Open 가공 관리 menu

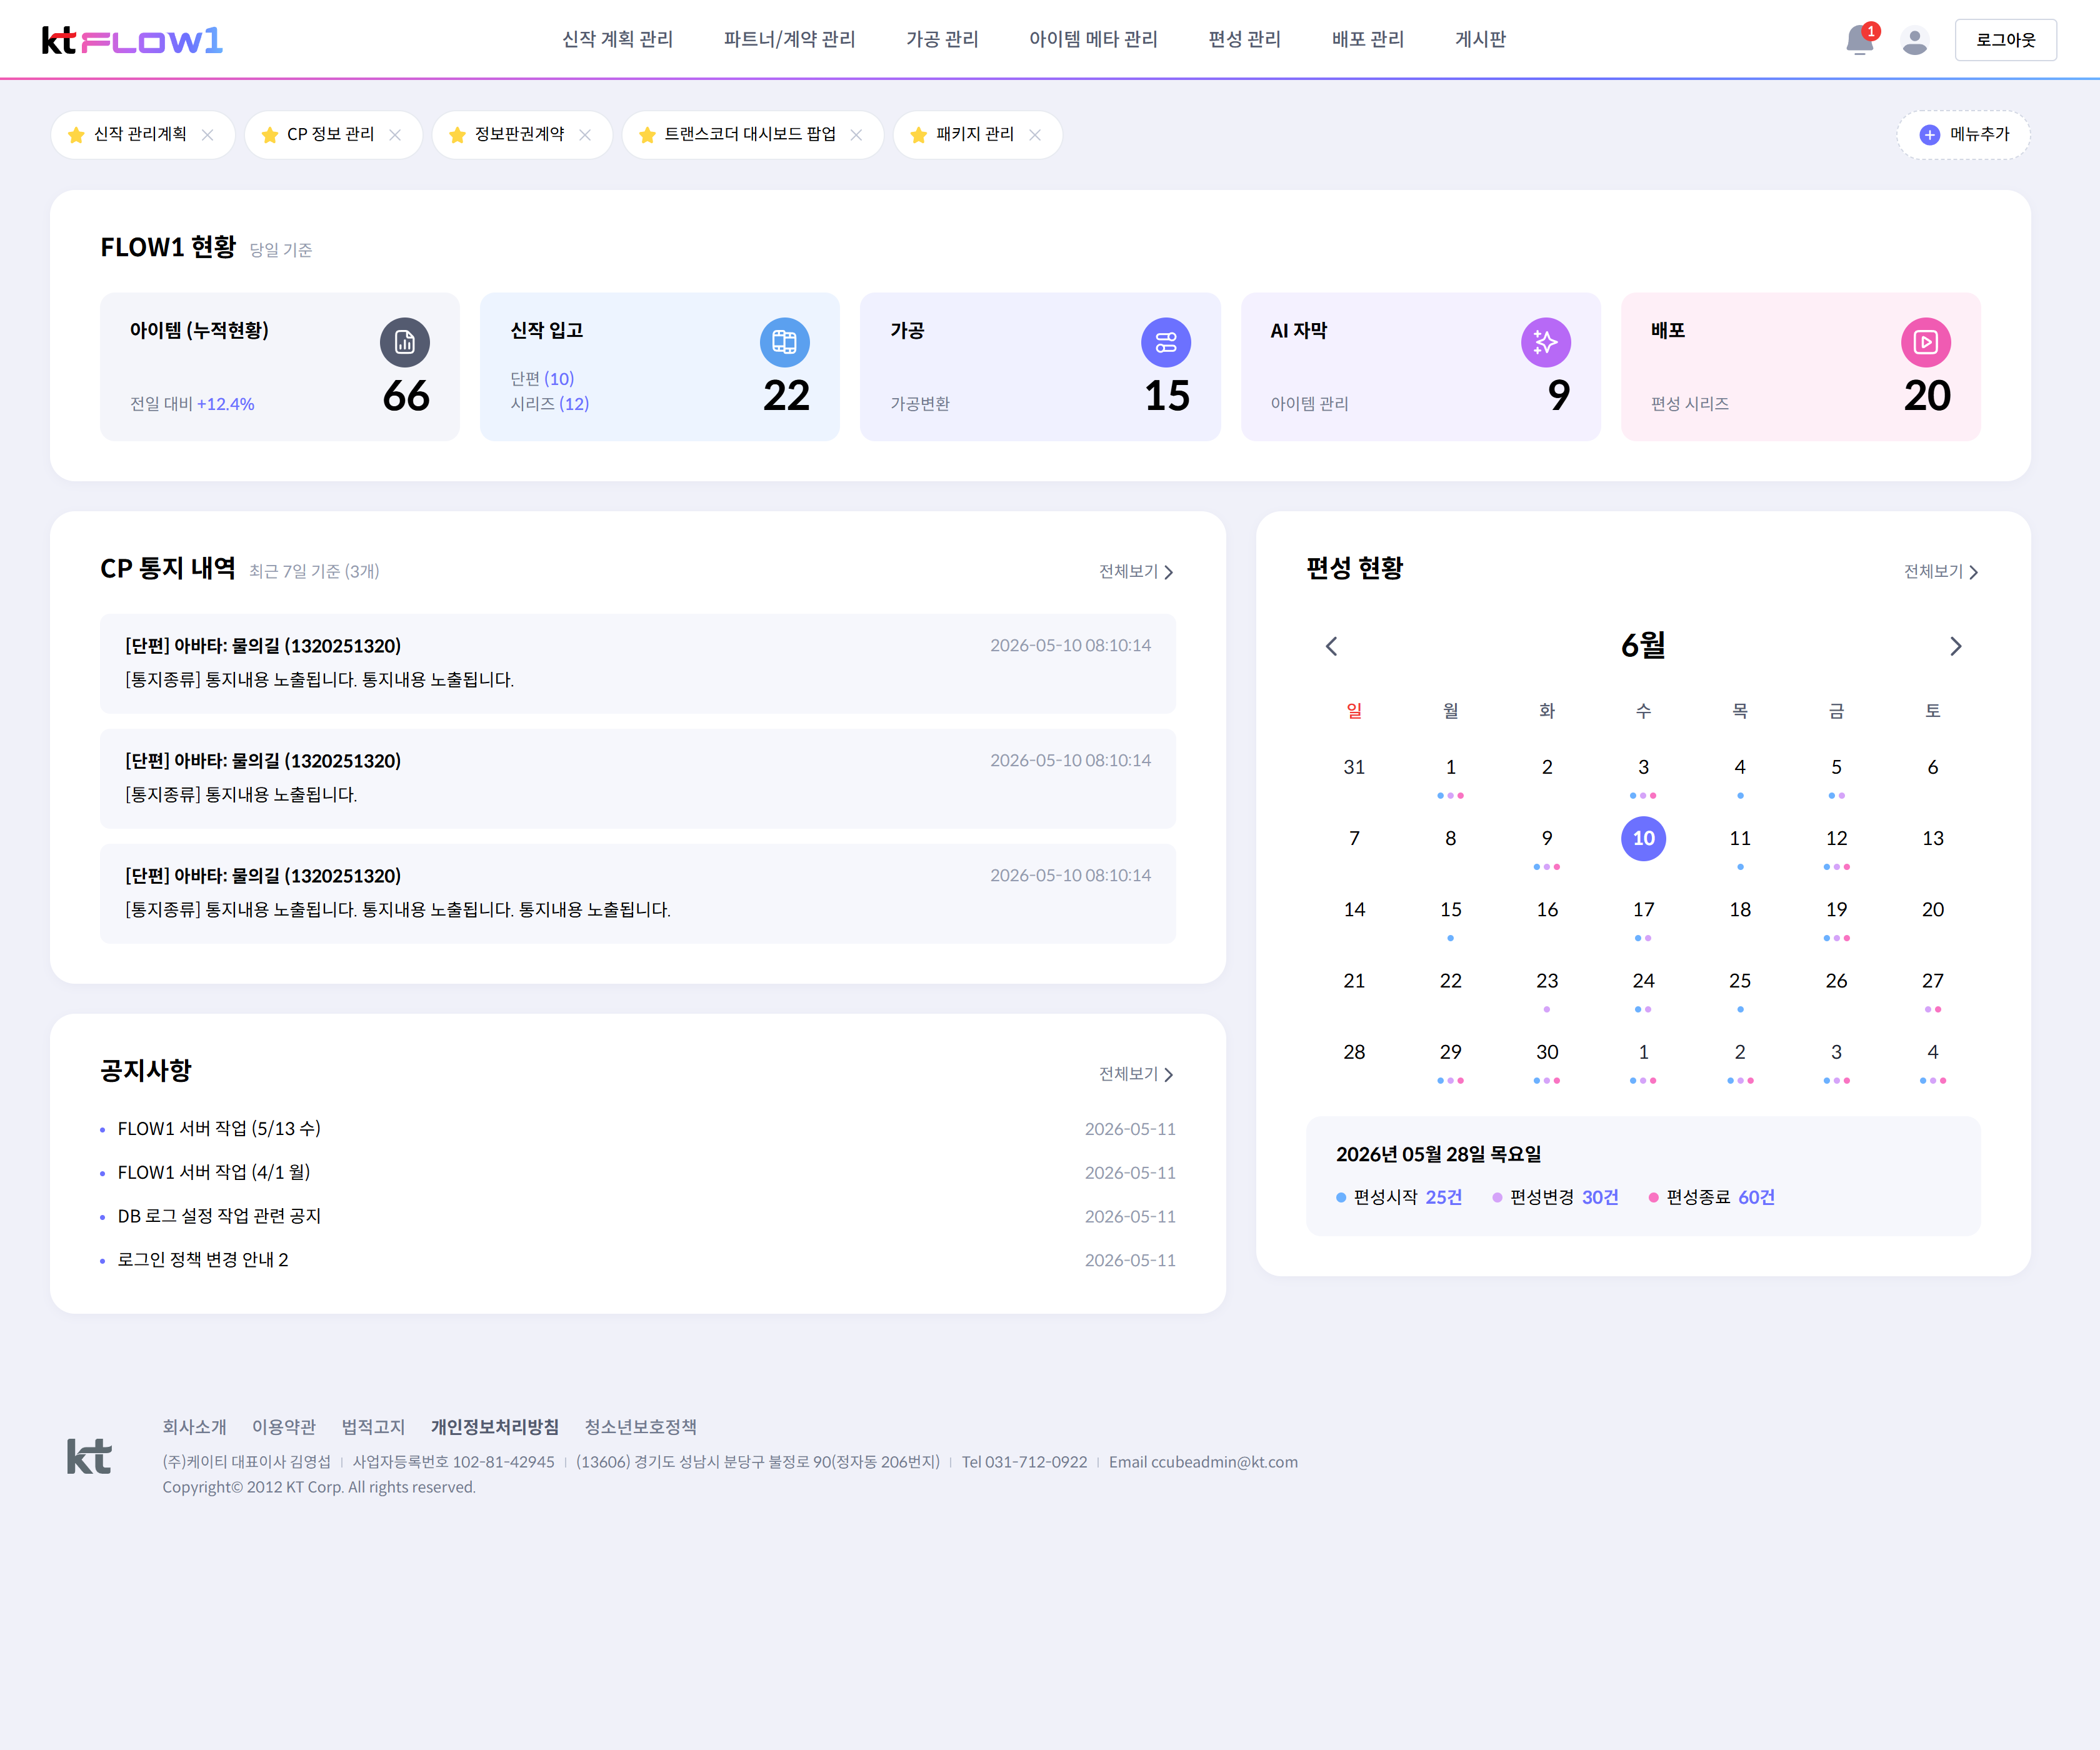[942, 39]
